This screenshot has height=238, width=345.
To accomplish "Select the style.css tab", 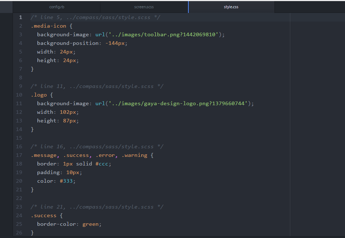I will point(231,7).
